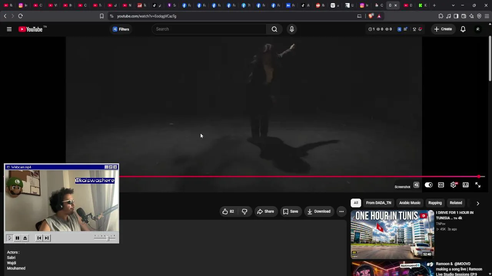Download the video
Viewport: 492px width, 276px height.
click(x=319, y=212)
